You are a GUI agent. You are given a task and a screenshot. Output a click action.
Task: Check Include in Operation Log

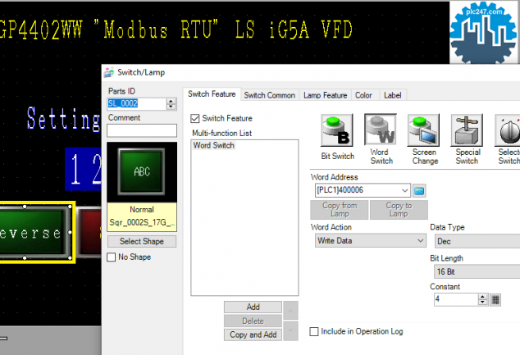(x=314, y=331)
